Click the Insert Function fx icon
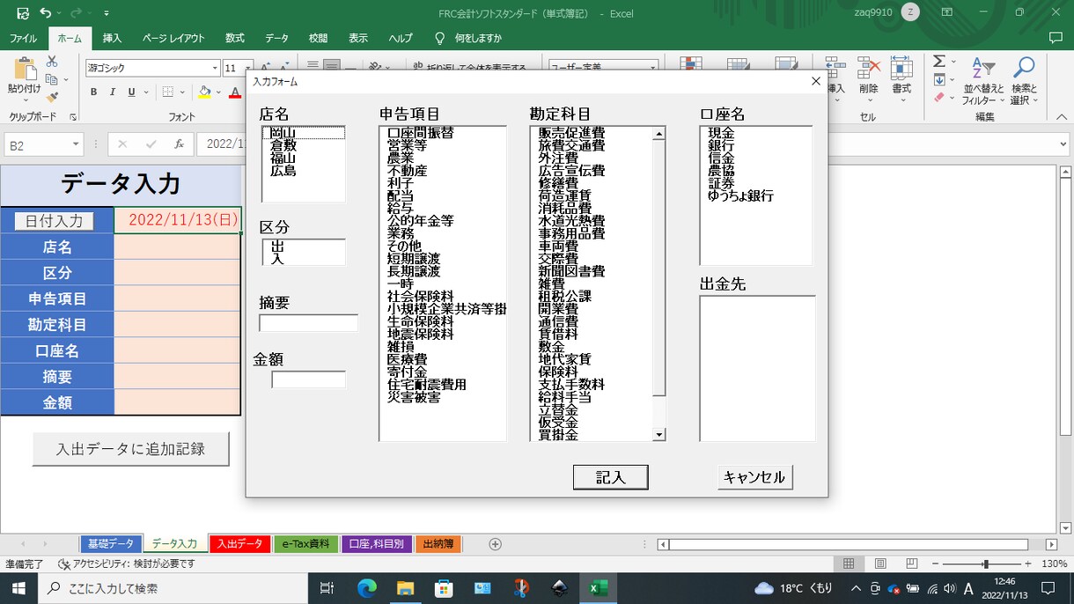Screen dimensions: 1074x604 (179, 144)
